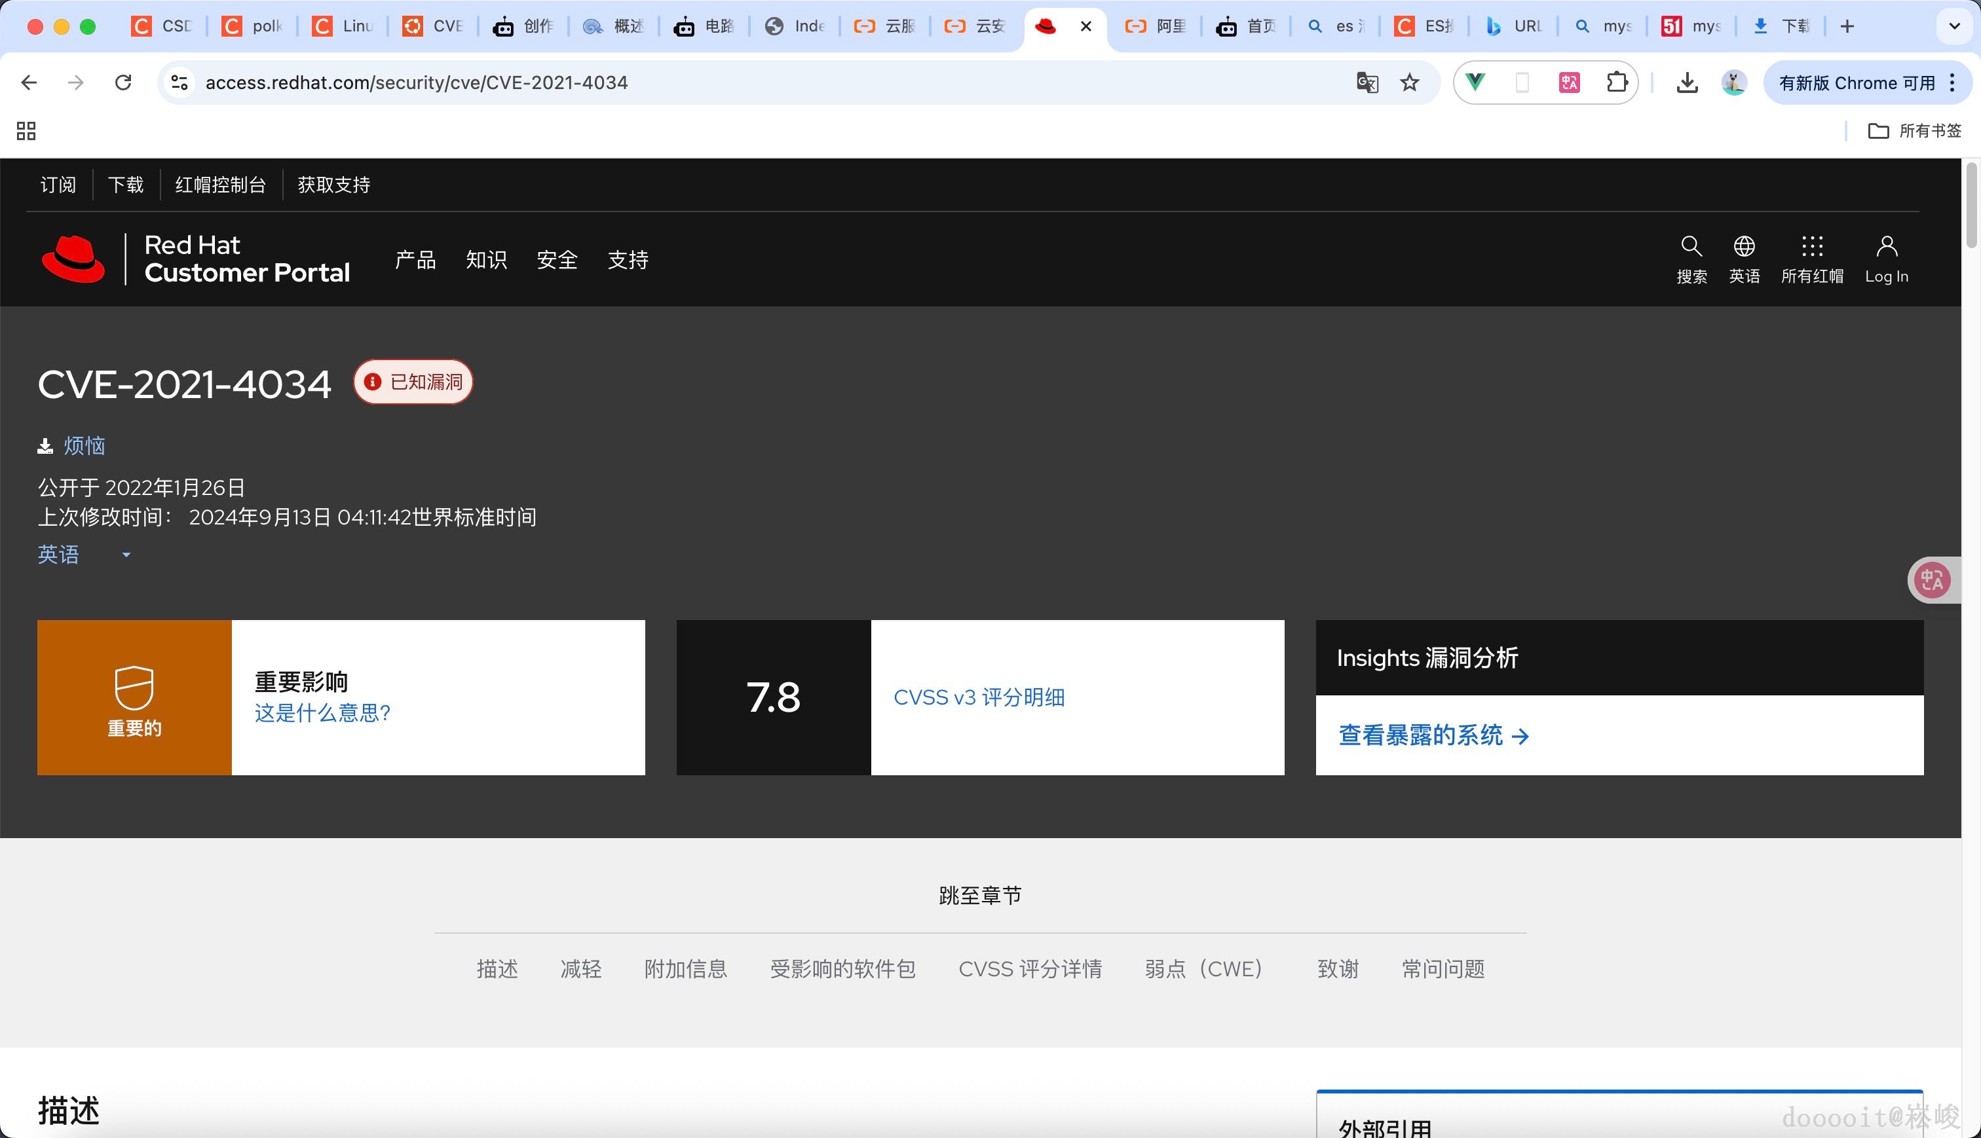
Task: Toggle the pink translate extension icon
Action: [x=1568, y=82]
